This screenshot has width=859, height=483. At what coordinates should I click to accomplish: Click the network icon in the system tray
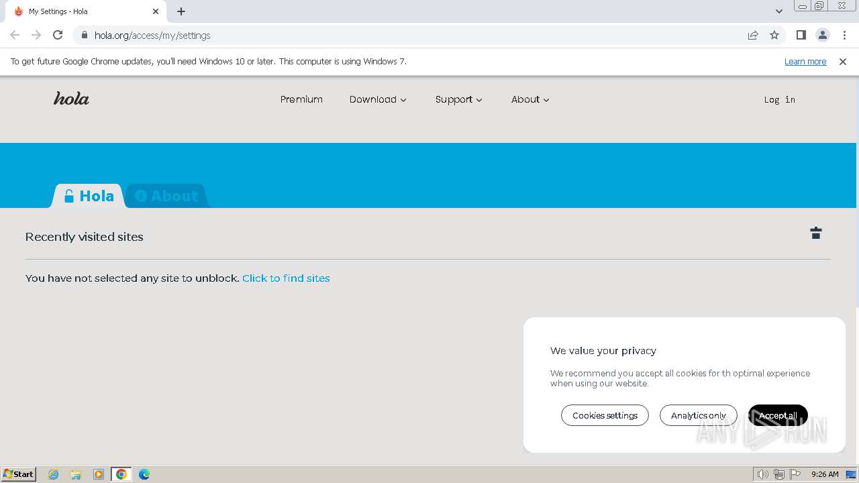coord(779,474)
